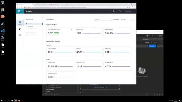Open the Visual Studio Code desktop shortcut

[x=3, y=31]
